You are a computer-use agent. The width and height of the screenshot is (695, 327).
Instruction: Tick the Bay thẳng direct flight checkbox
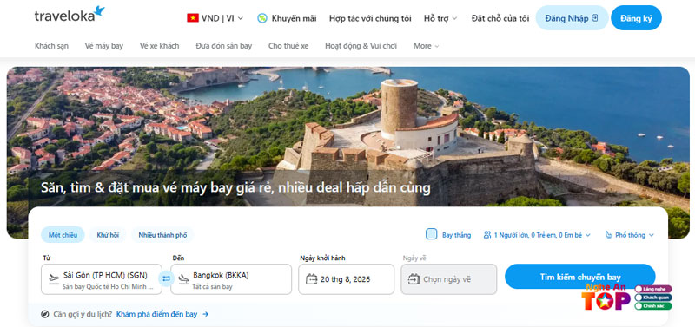click(x=431, y=234)
